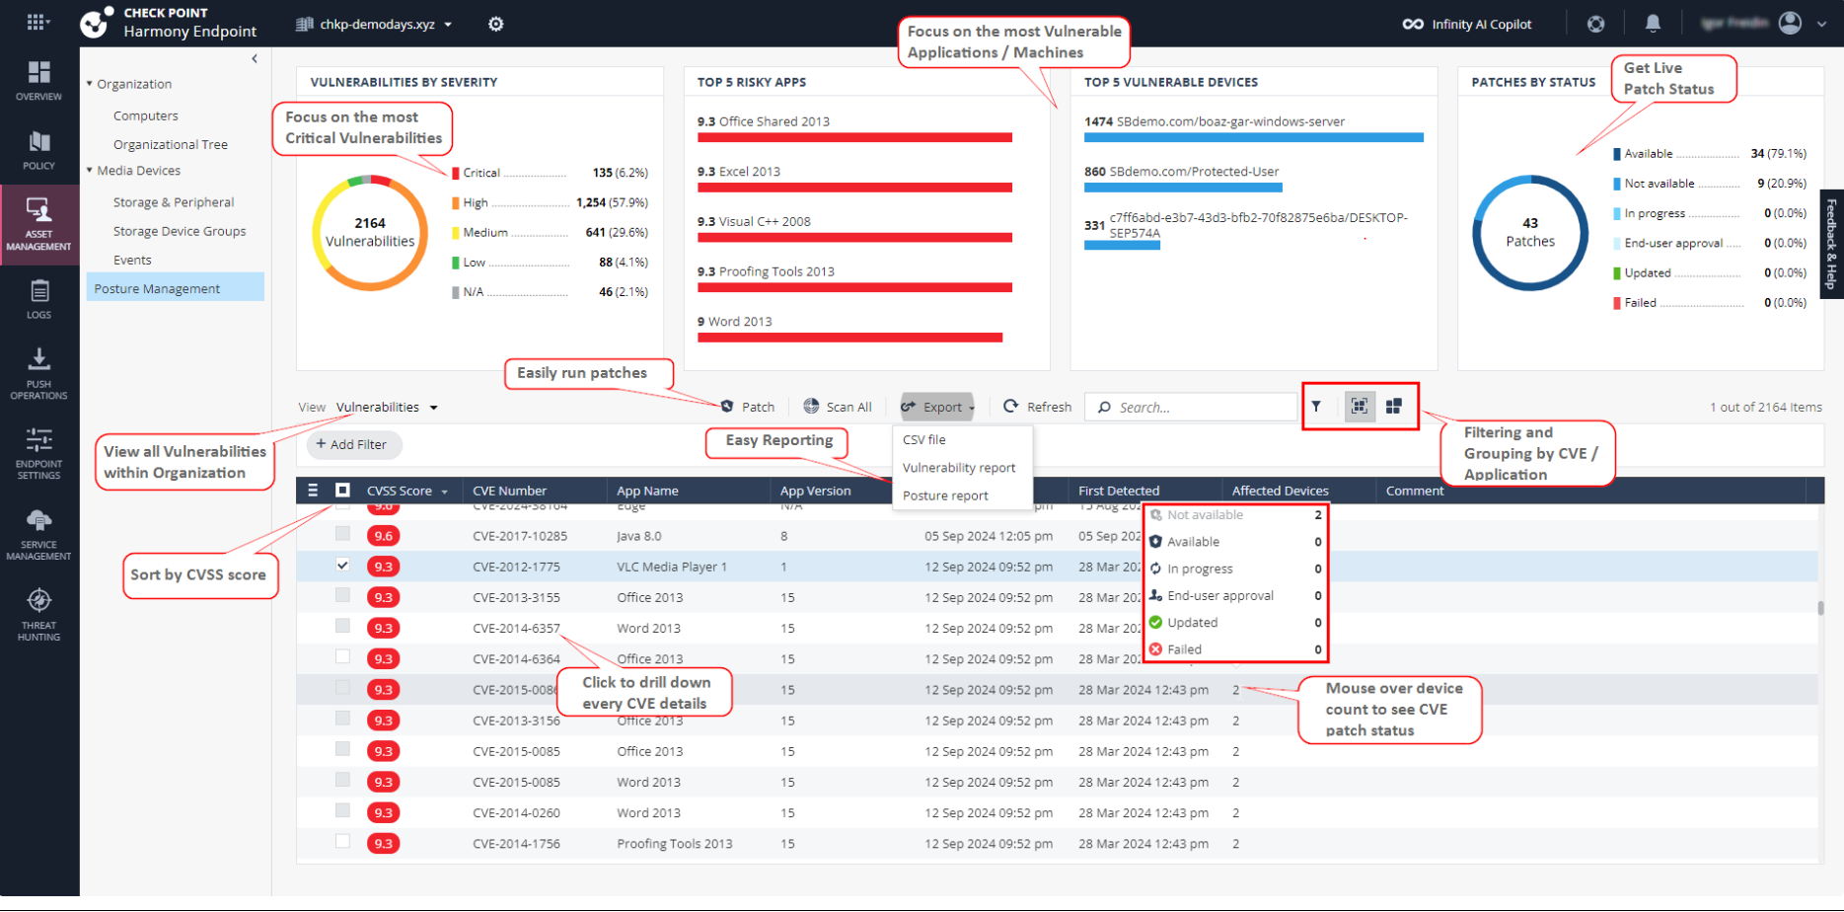
Task: Toggle the select-all checkbox in table header
Action: click(x=342, y=490)
